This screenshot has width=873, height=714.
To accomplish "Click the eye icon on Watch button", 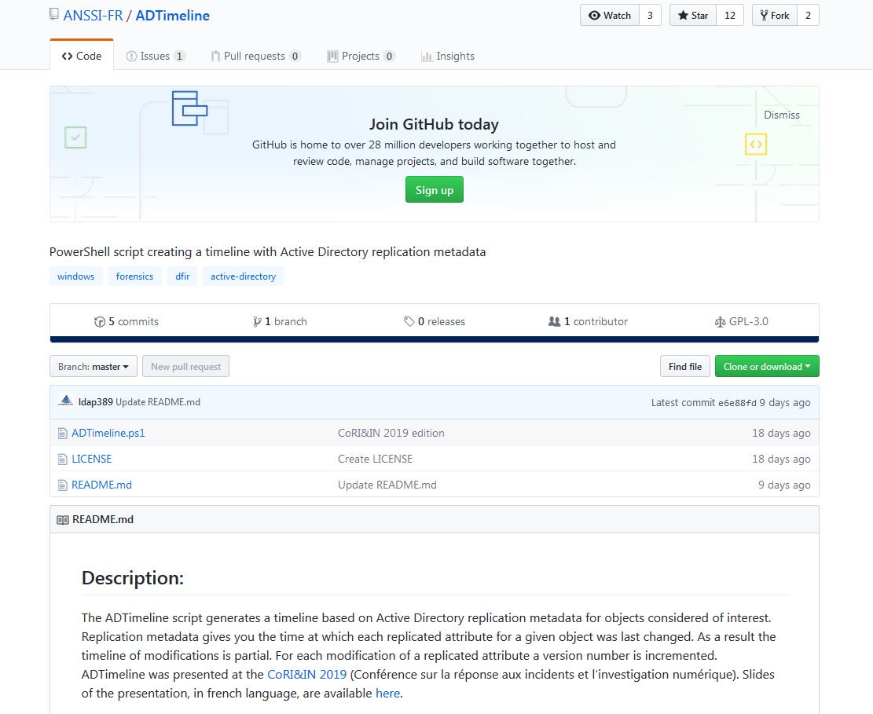I will pos(594,16).
